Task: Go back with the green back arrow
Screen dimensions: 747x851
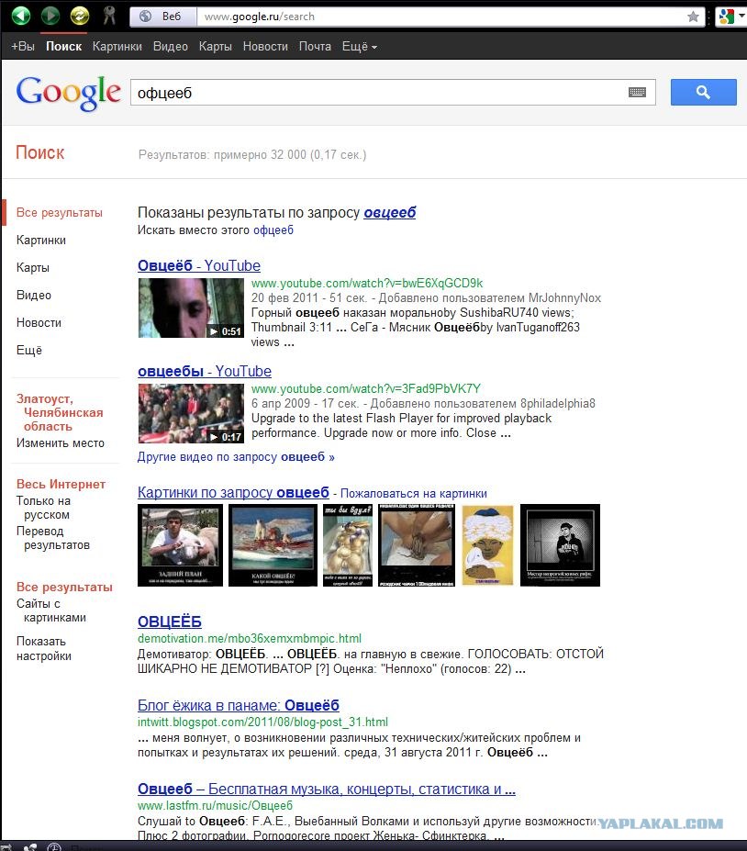Action: [x=20, y=16]
